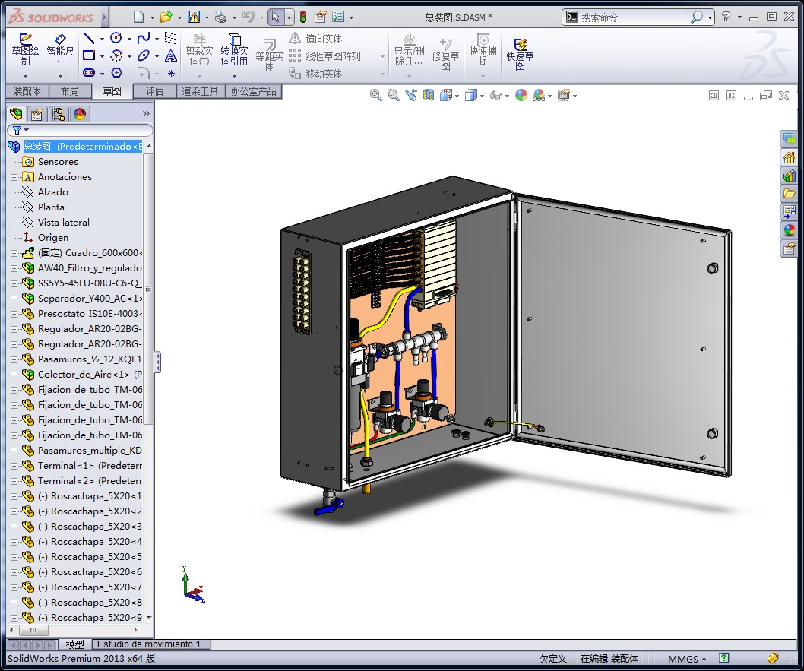The height and width of the screenshot is (671, 804).
Task: Click the Mirror Entities button
Action: pos(316,39)
